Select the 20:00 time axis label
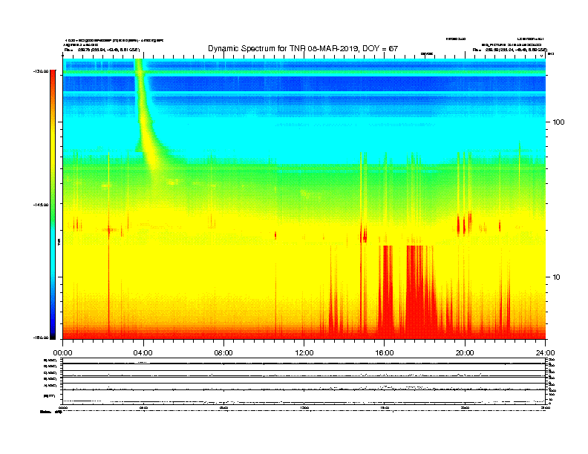Image resolution: width=588 pixels, height=454 pixels. pos(465,352)
